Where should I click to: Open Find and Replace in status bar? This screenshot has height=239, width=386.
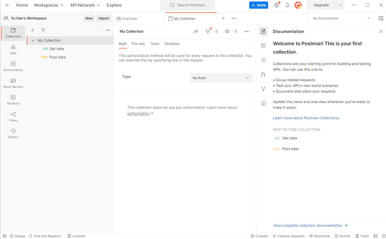point(44,236)
